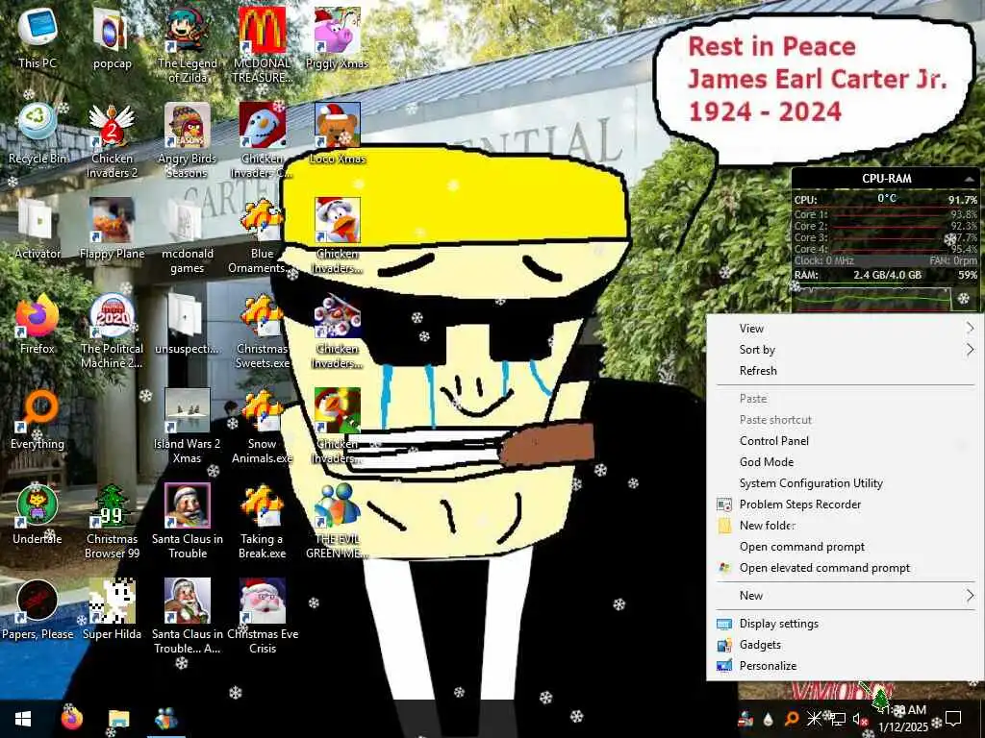The image size is (985, 738).
Task: Expand the View submenu arrow
Action: click(970, 328)
